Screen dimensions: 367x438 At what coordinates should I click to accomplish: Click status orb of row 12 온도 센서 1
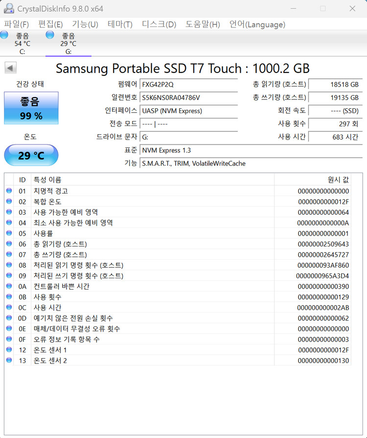(9, 350)
